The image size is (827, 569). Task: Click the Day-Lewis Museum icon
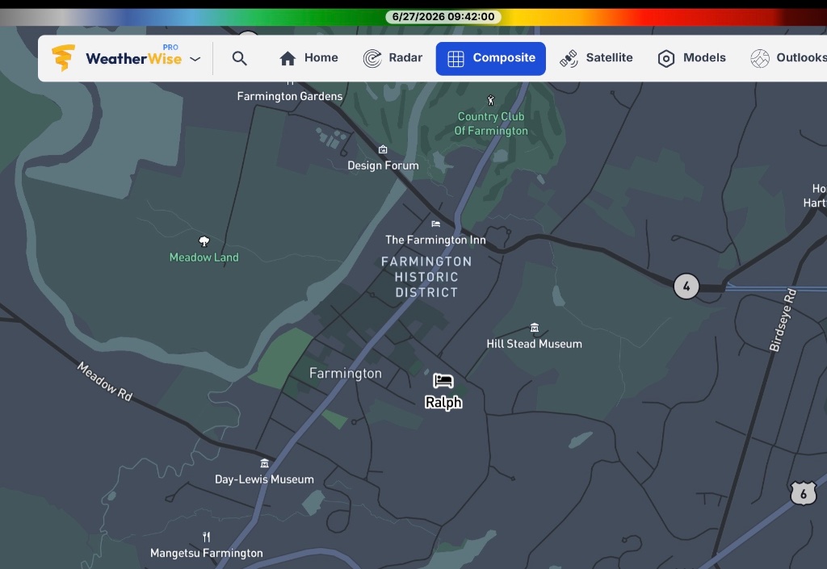264,463
